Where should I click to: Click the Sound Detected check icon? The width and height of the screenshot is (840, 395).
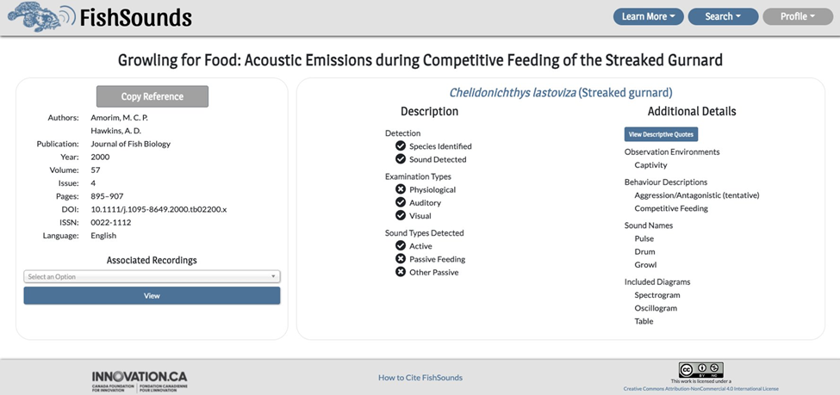[x=400, y=159]
